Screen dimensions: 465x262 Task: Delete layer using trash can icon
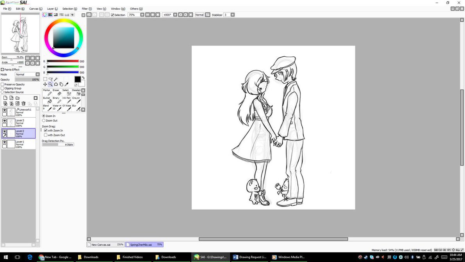click(x=23, y=103)
